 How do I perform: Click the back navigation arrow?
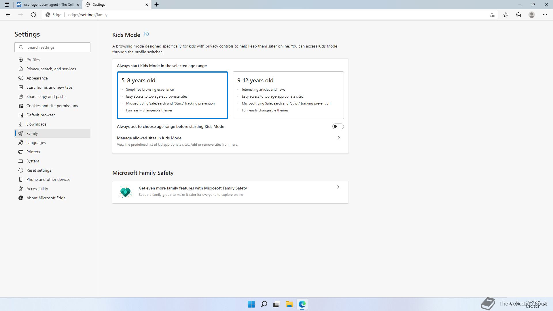coord(8,15)
